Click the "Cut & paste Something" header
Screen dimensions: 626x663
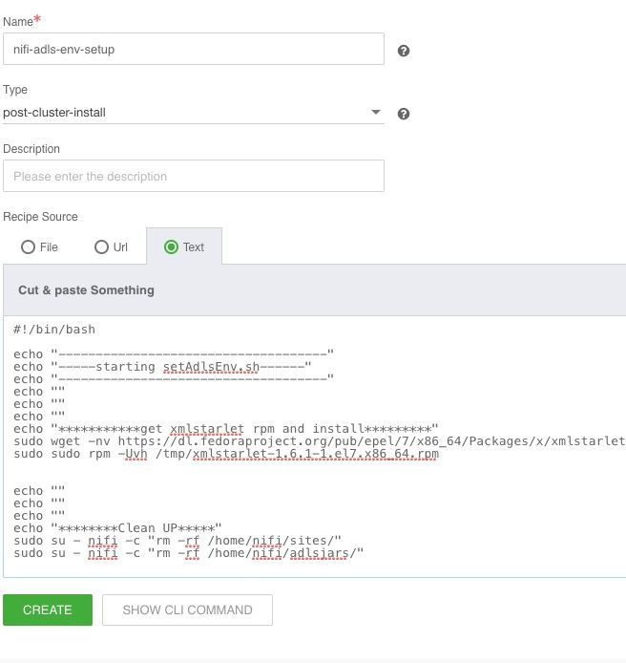[86, 289]
